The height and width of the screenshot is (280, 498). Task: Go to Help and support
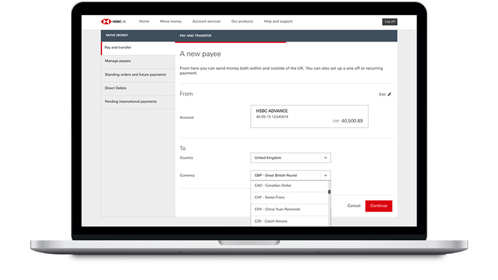click(x=278, y=21)
